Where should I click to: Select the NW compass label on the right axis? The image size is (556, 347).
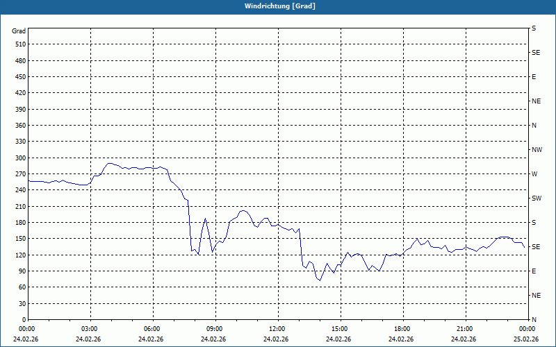537,150
